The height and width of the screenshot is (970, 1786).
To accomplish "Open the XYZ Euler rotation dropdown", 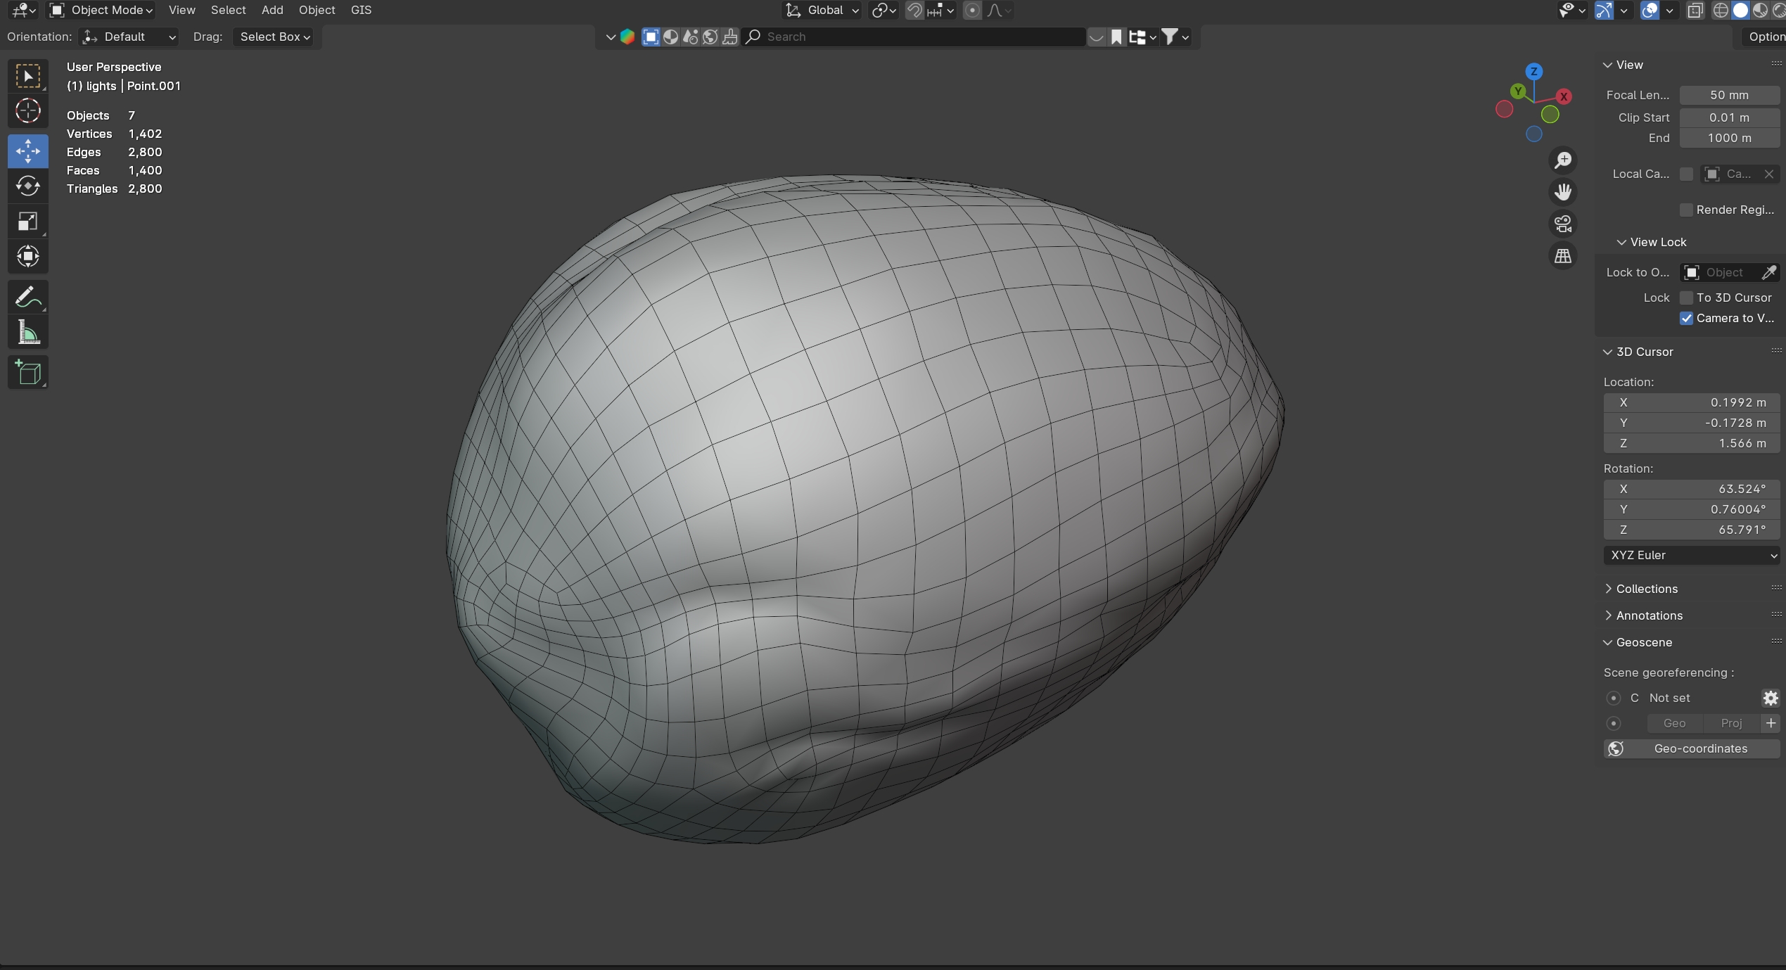I will [x=1691, y=555].
